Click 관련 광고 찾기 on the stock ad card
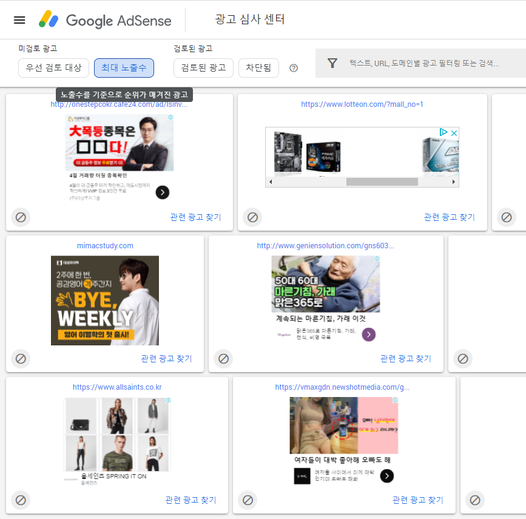 coord(195,217)
